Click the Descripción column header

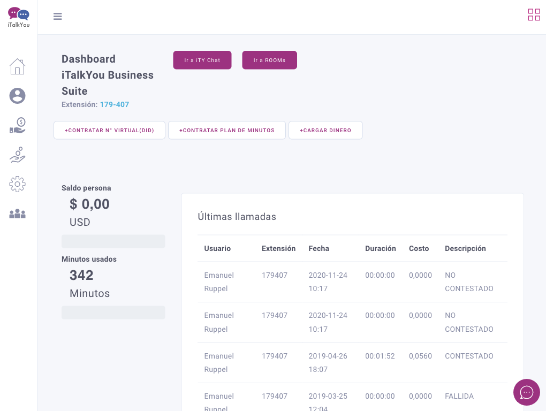point(466,248)
